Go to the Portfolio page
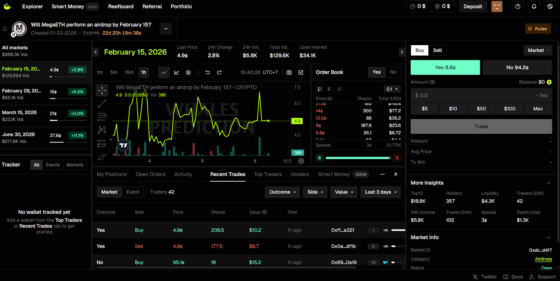This screenshot has width=560, height=281. point(181,6)
